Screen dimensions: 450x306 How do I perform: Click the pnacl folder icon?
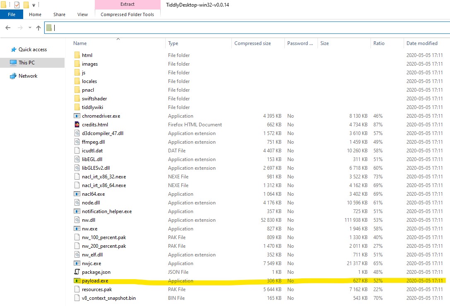(x=77, y=90)
